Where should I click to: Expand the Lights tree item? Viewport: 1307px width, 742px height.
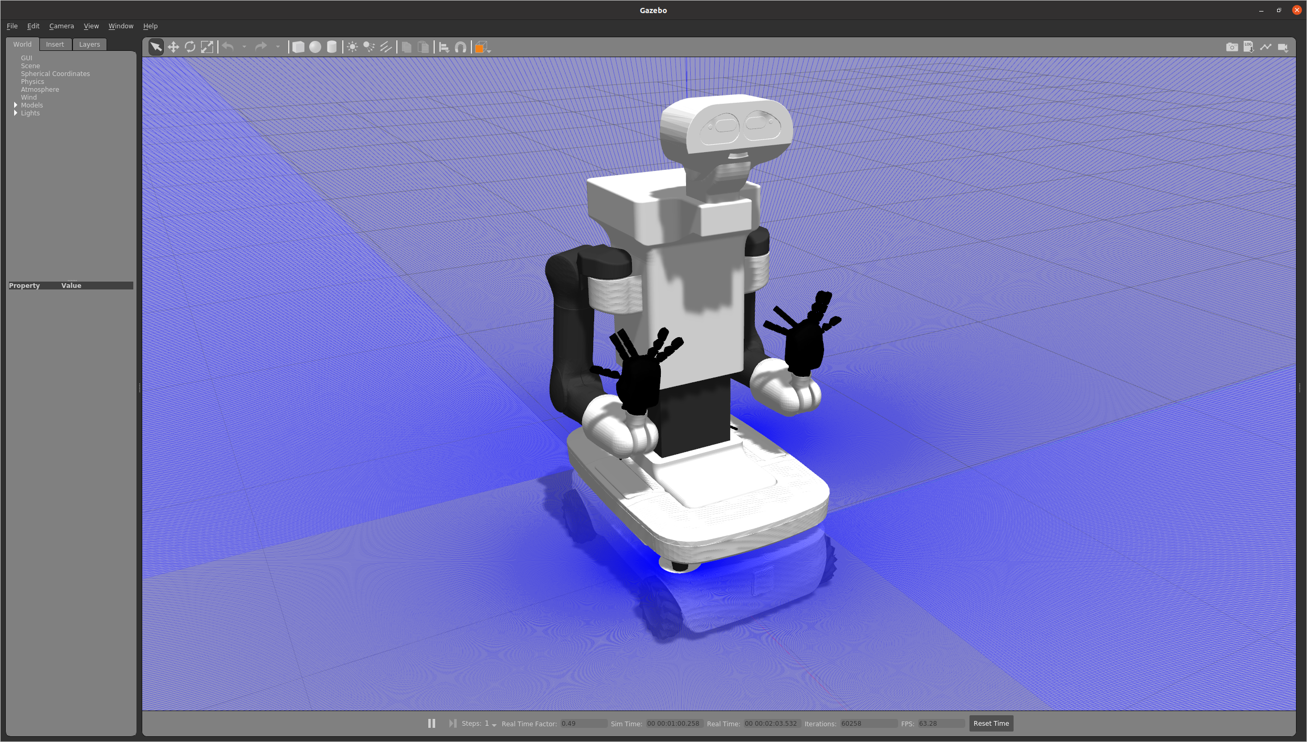tap(16, 113)
